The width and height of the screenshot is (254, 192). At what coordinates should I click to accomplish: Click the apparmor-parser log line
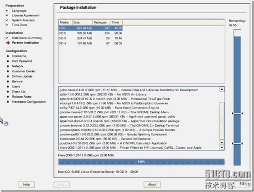point(118,116)
